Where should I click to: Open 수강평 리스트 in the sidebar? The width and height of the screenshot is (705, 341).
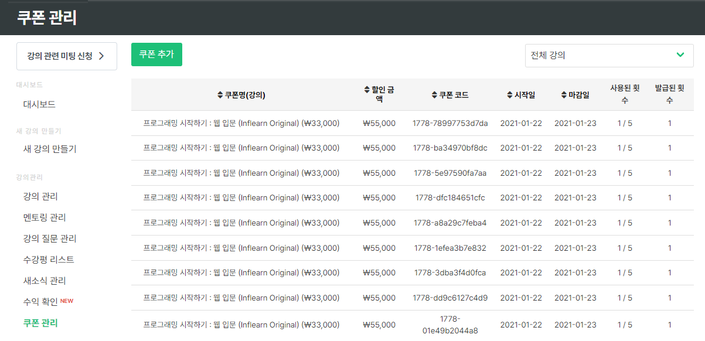[x=49, y=260]
